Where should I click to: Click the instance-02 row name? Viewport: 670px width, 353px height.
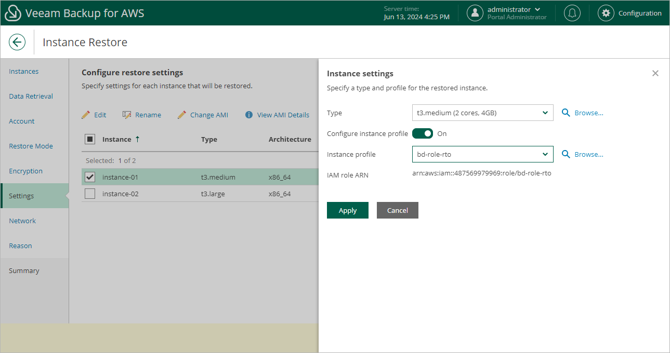120,194
